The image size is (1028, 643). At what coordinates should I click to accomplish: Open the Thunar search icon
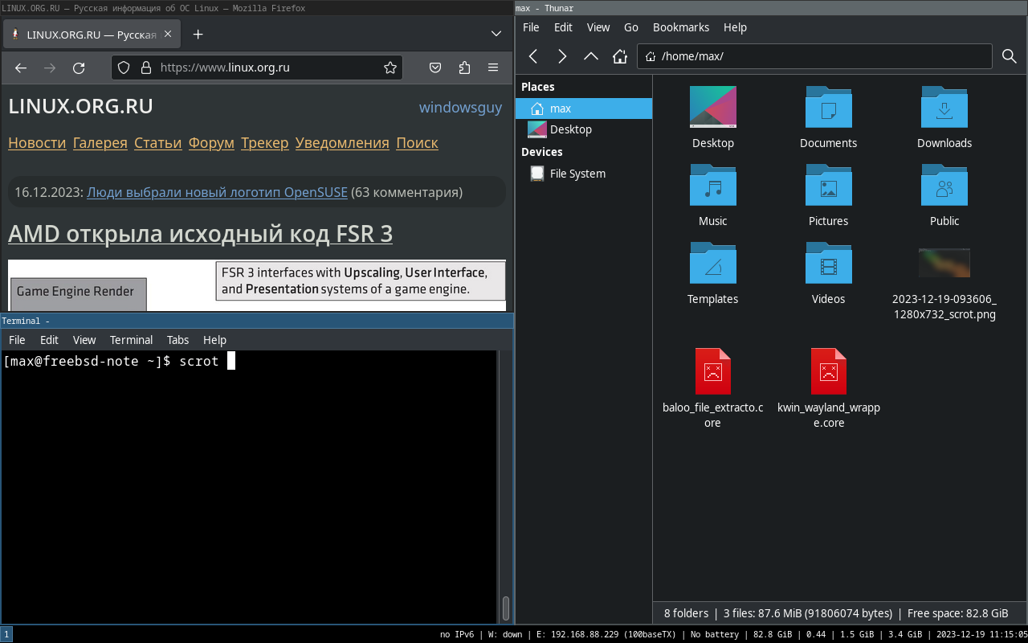pyautogui.click(x=1010, y=56)
